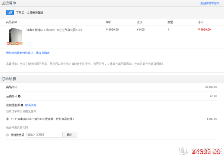The height and width of the screenshot is (157, 224).
Task: Open the Blueair air purifier product thumbnail
Action: click(x=15, y=37)
